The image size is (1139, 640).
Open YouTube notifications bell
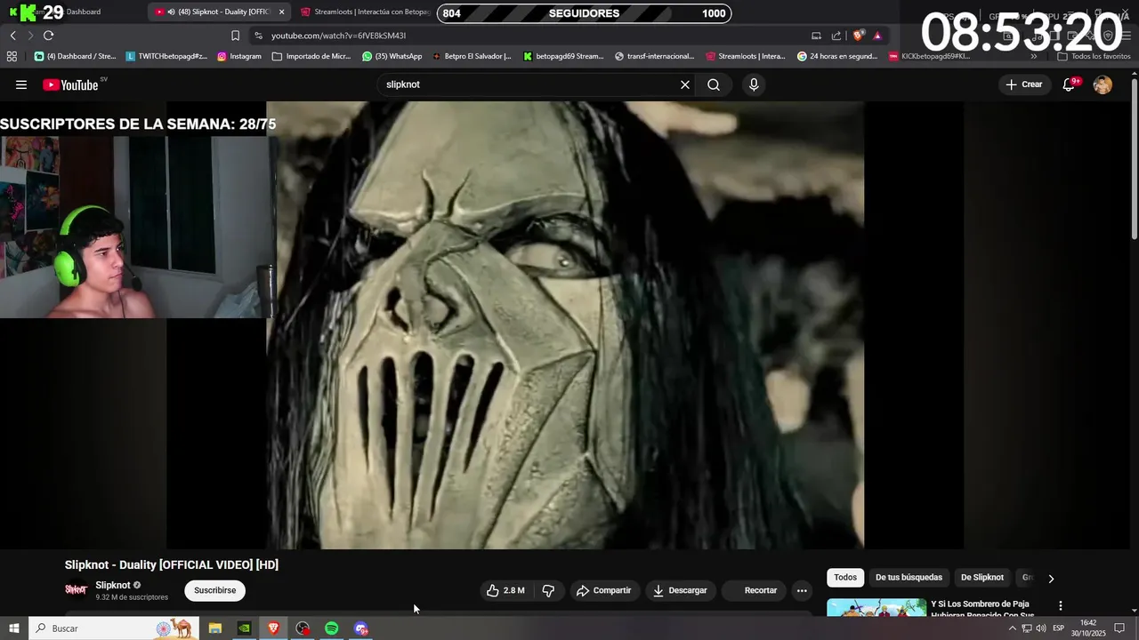pos(1070,84)
